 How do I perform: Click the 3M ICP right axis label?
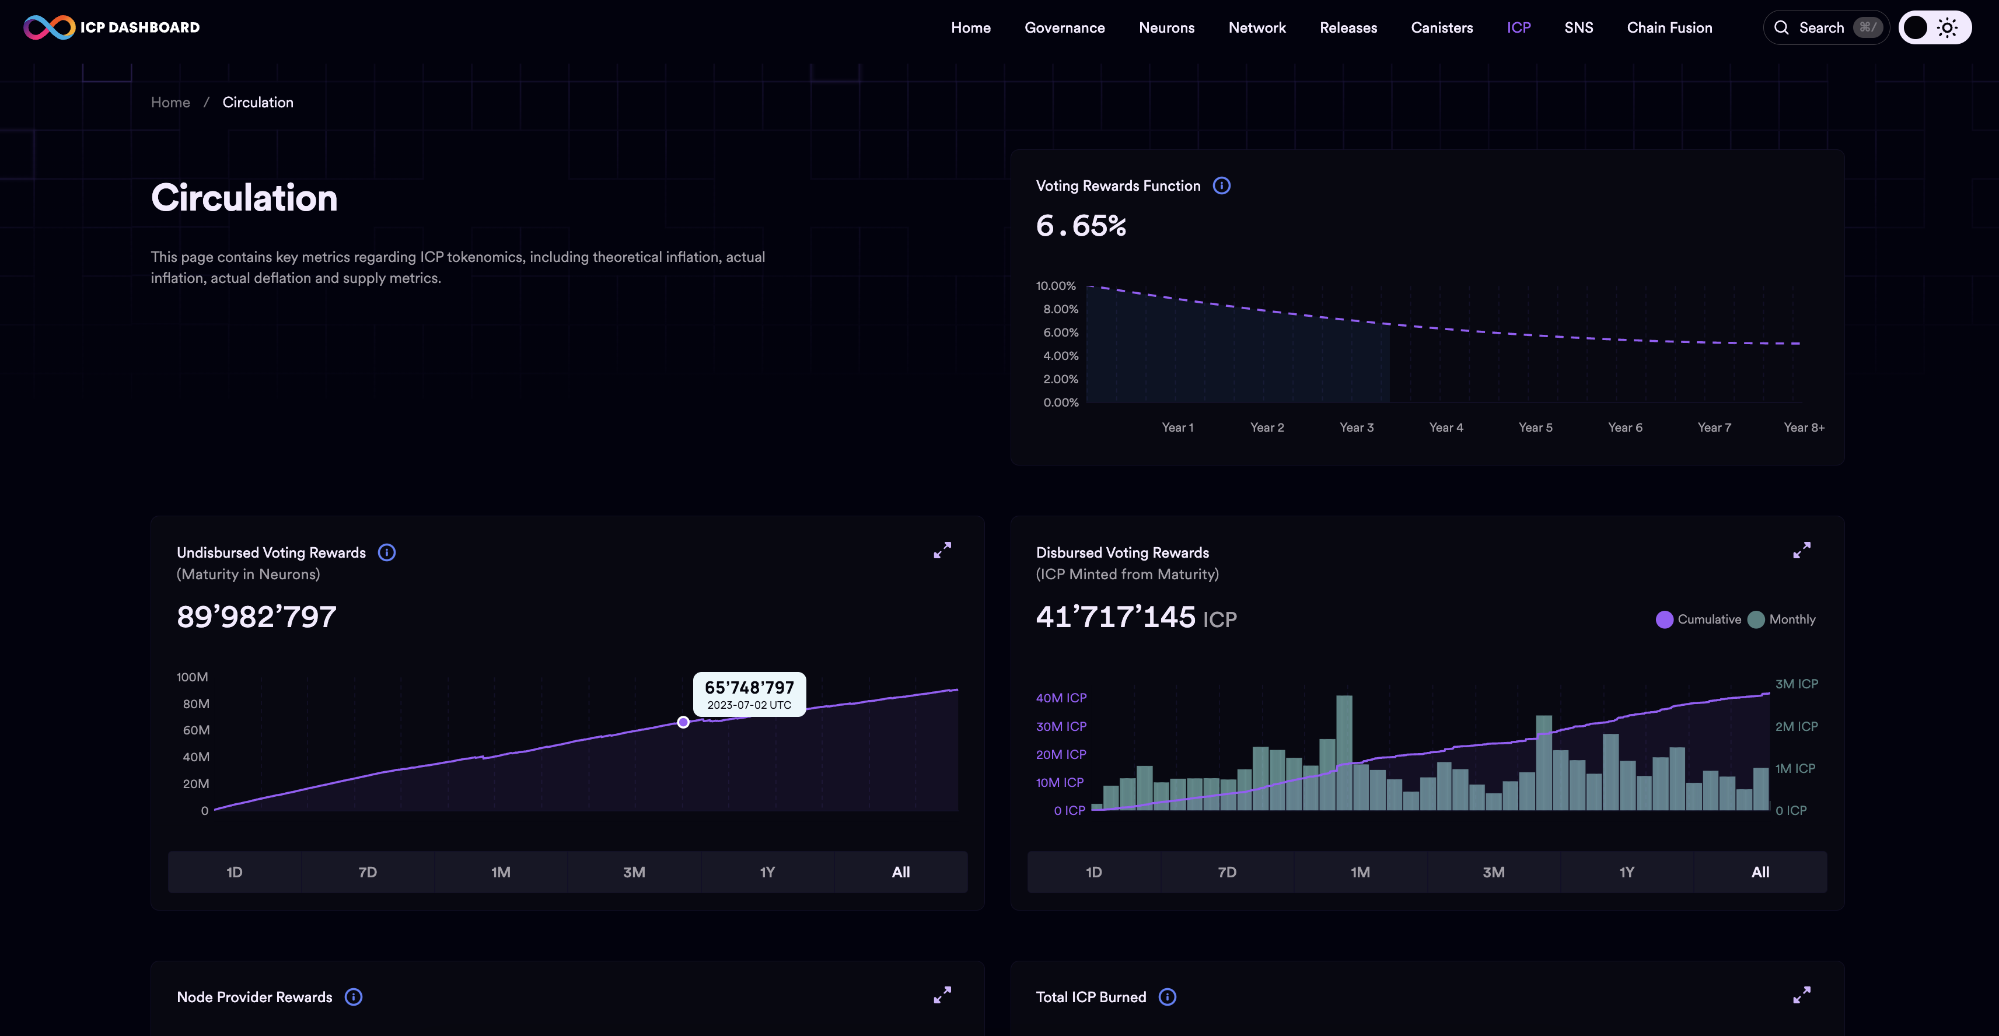(x=1797, y=684)
